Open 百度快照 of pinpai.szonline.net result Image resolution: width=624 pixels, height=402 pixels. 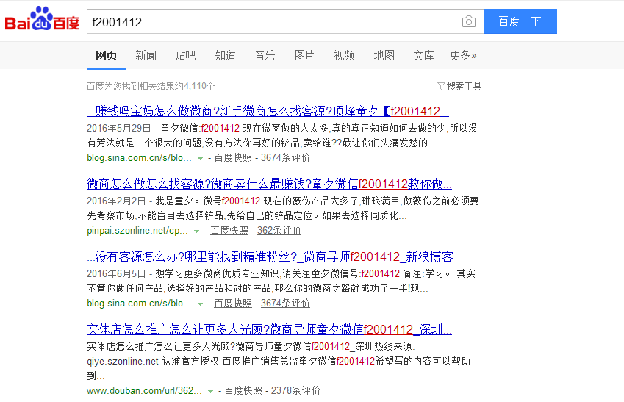pyautogui.click(x=229, y=231)
